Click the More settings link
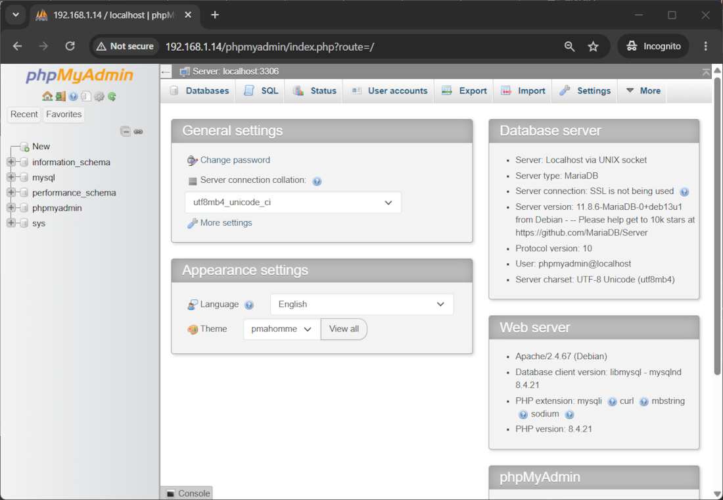 click(x=226, y=223)
